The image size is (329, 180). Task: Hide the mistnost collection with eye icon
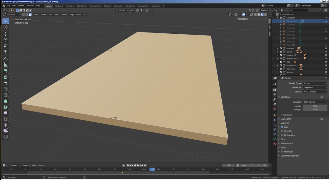[x=326, y=48]
